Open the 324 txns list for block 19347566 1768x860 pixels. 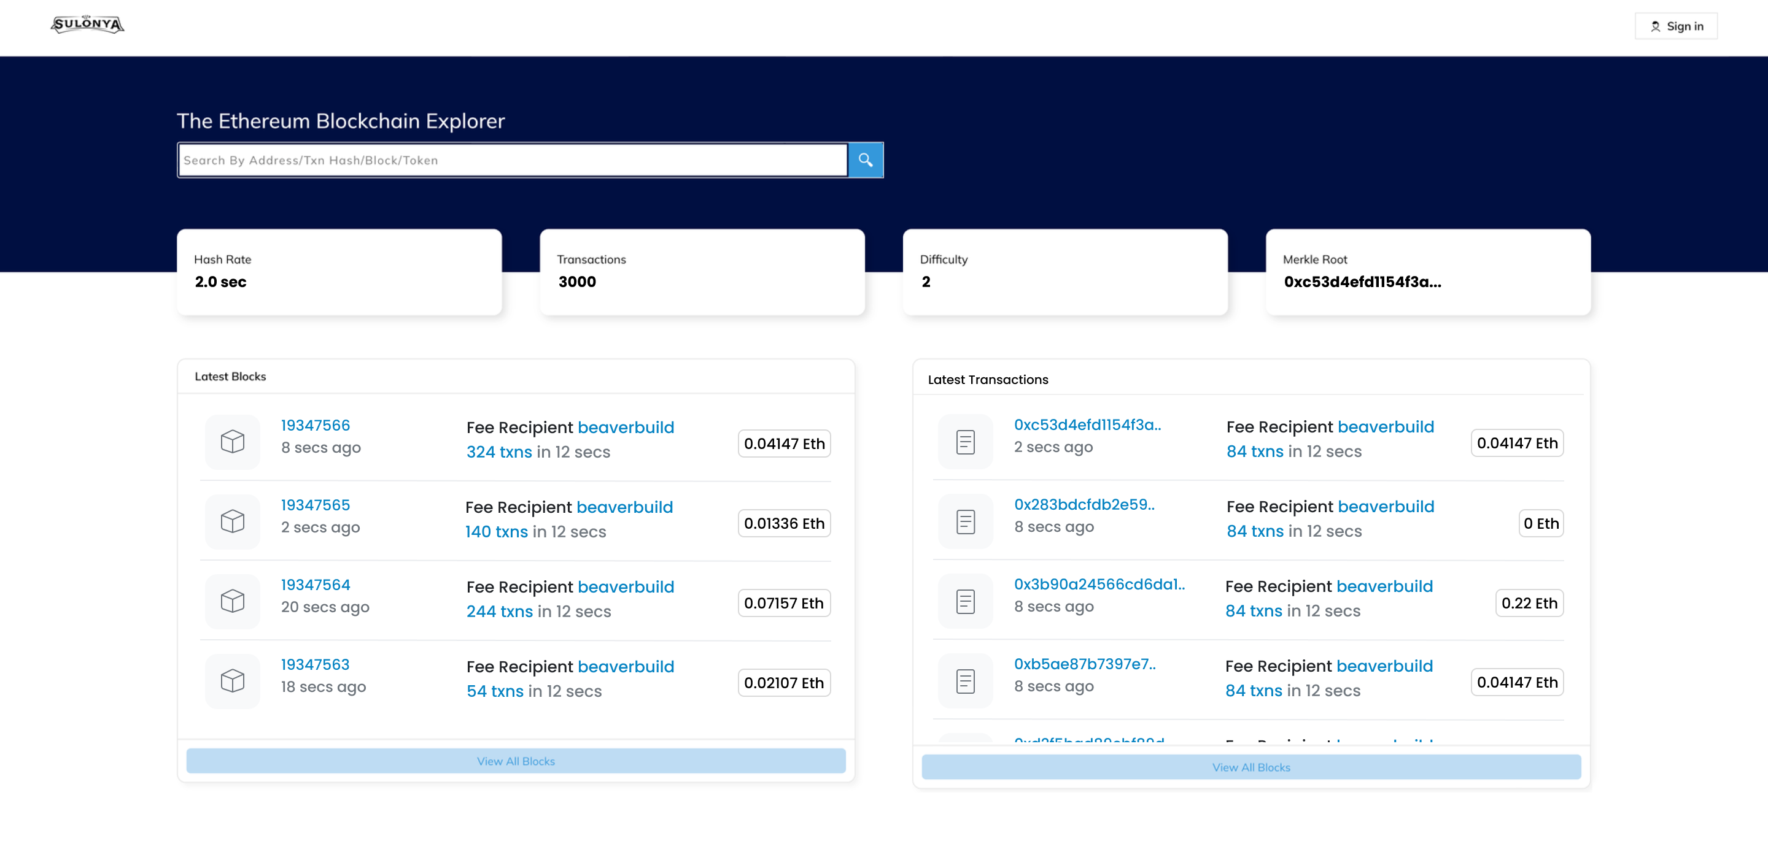[x=498, y=452]
